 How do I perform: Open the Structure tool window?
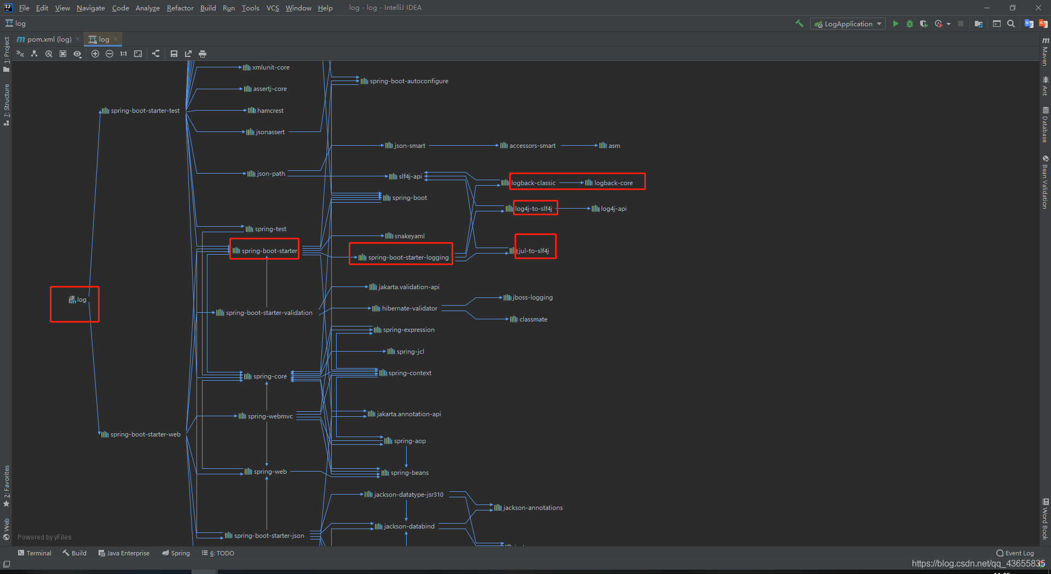6,105
